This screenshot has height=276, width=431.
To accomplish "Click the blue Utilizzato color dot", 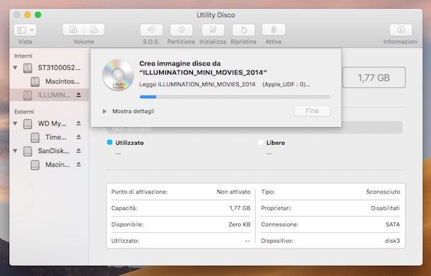I will (x=110, y=143).
